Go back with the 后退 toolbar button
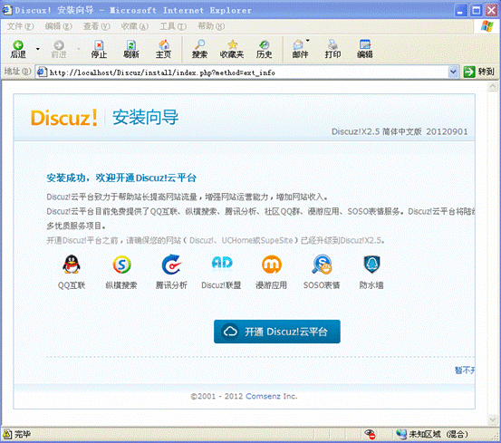This screenshot has width=501, height=443. [x=18, y=50]
